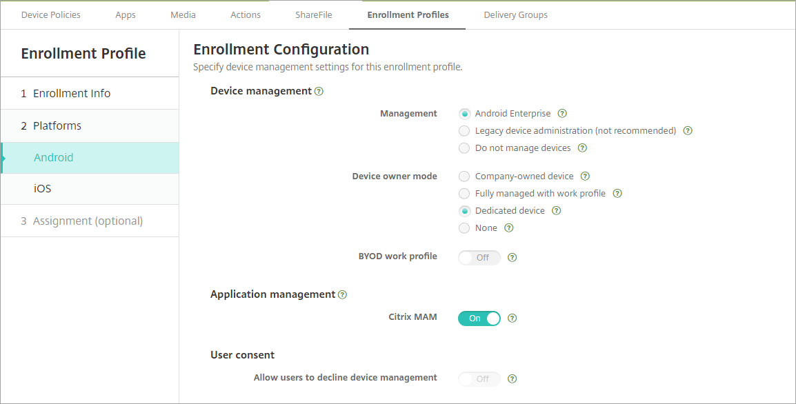Show help for Application management heading

tap(342, 294)
